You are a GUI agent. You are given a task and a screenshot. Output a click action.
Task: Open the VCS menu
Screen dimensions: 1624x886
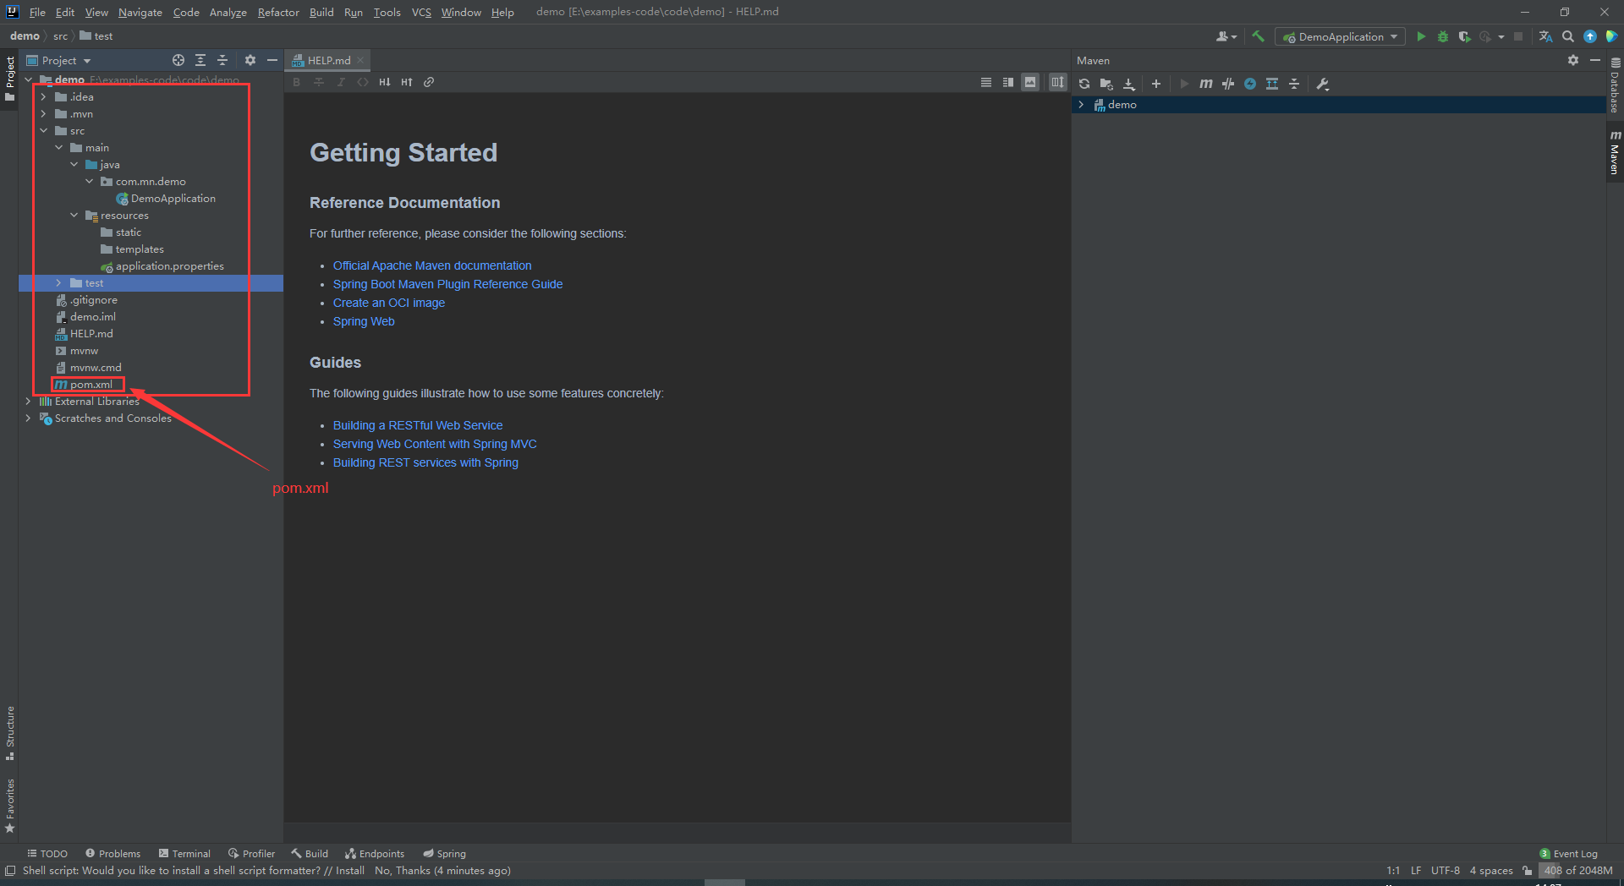point(421,12)
